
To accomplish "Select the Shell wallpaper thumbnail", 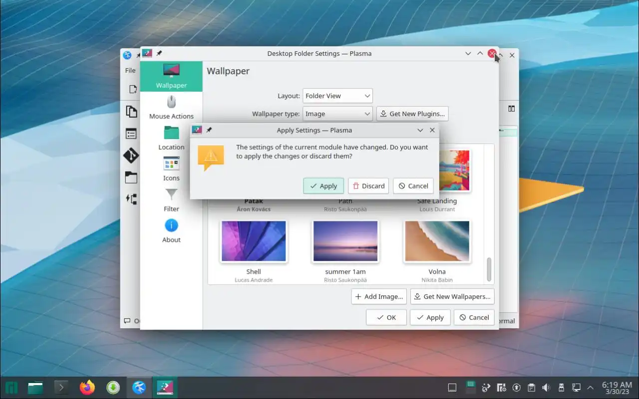I will pos(254,241).
